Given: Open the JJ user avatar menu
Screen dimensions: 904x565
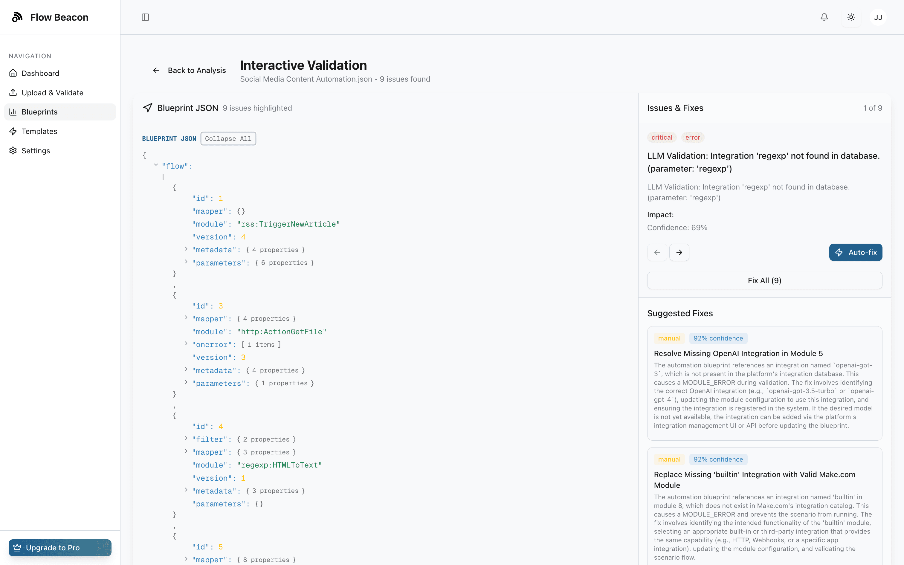Looking at the screenshot, I should pos(878,17).
